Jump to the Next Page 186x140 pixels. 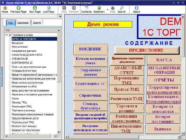[x=35, y=10]
